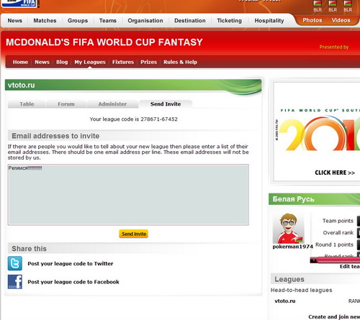
Task: Open vtoto.ru in Head-to-head leagues
Action: tap(285, 301)
